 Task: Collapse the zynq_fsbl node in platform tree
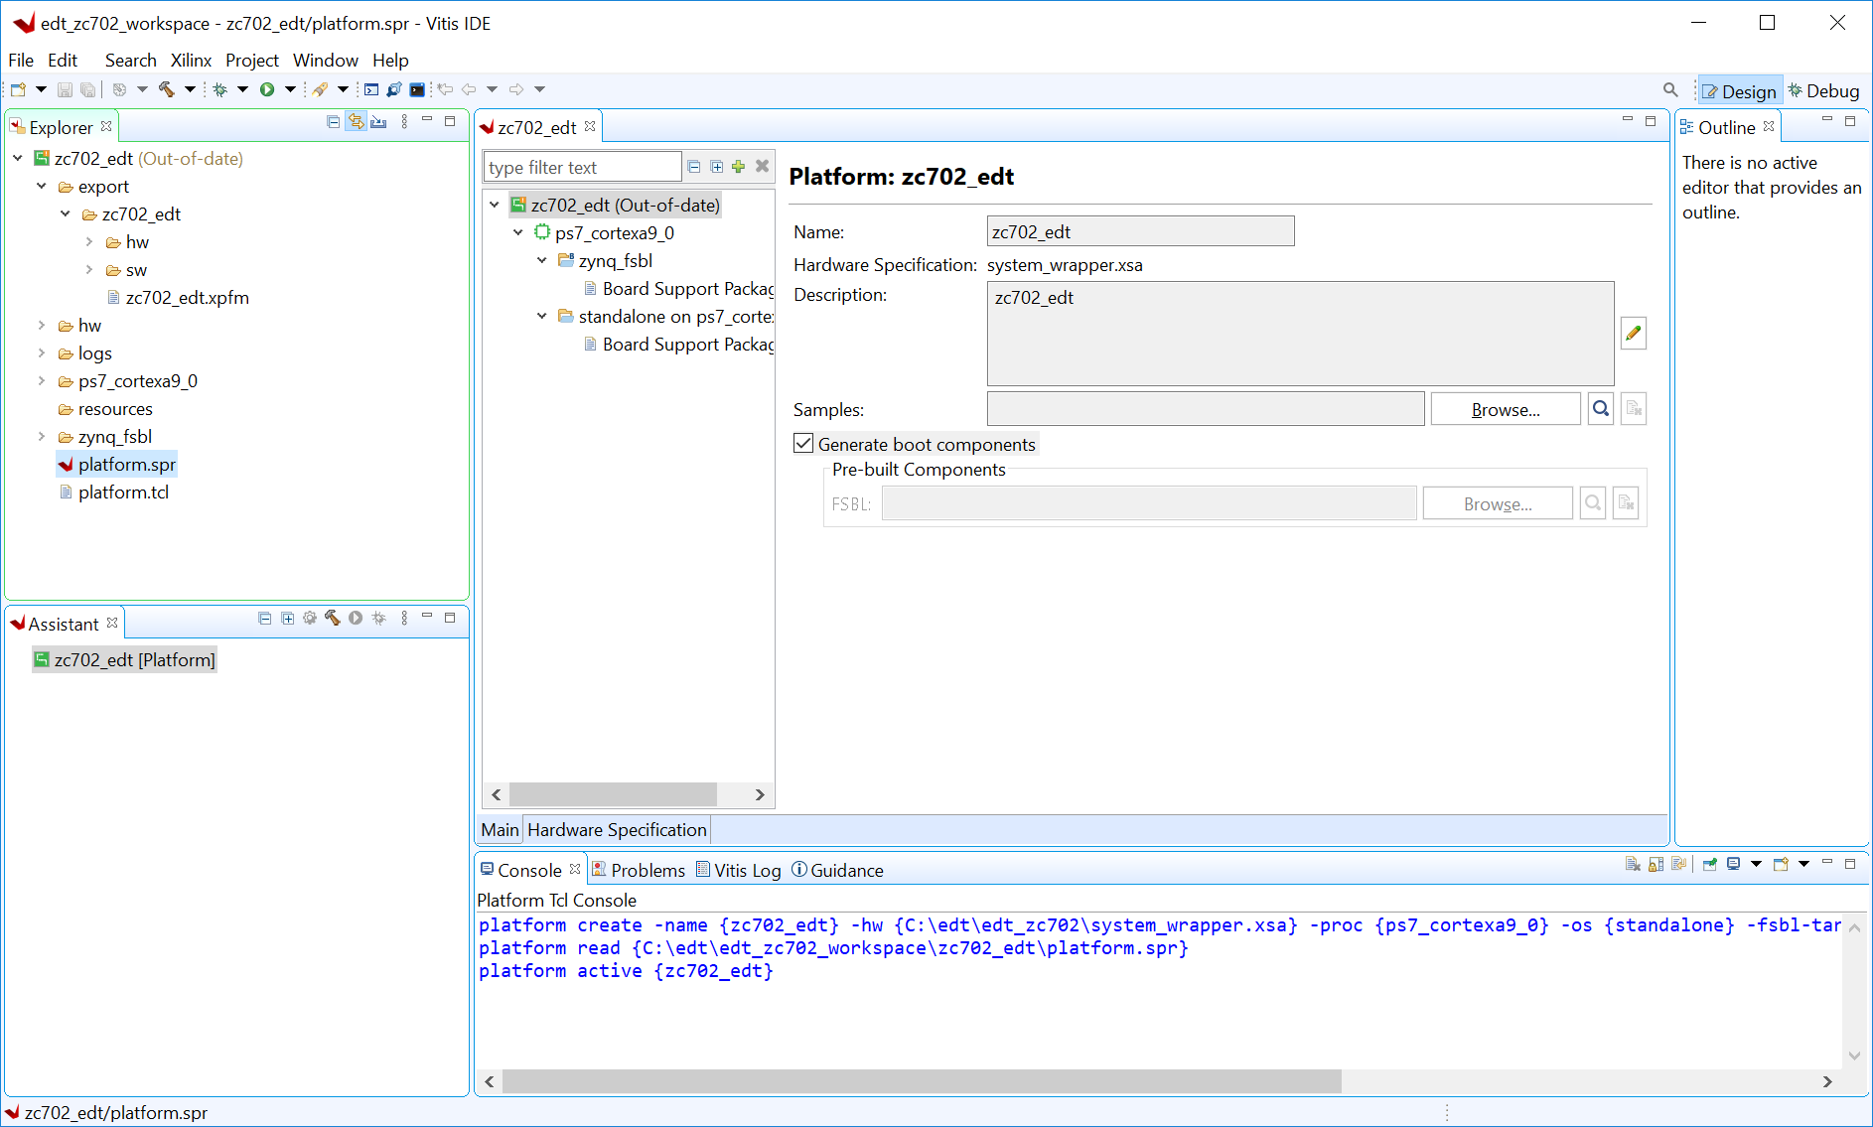542,261
